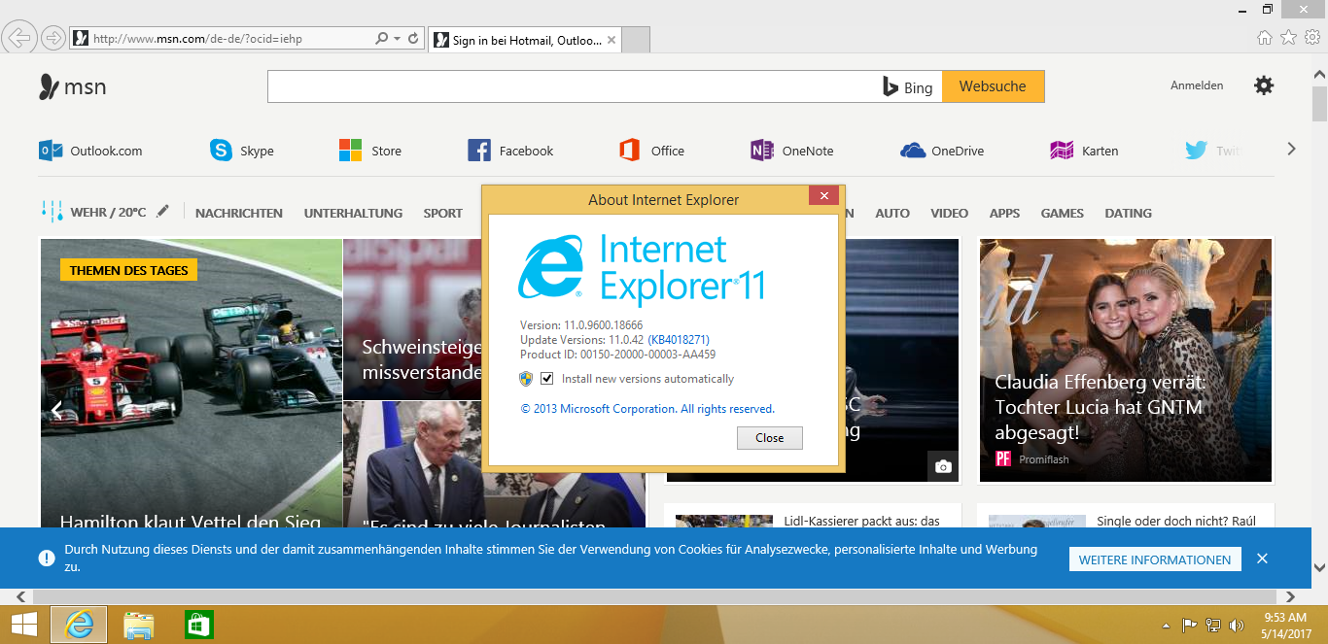Show more shortcuts with the right chevron
Viewport: 1328px width, 644px height.
(x=1291, y=150)
